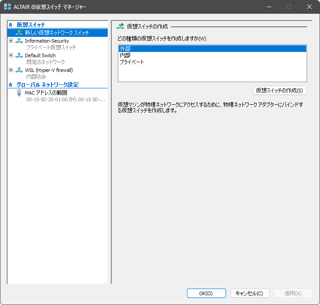Collapse the グローバル ネットワーク設定 section chevron
This screenshot has height=305, width=320.
click(10, 85)
